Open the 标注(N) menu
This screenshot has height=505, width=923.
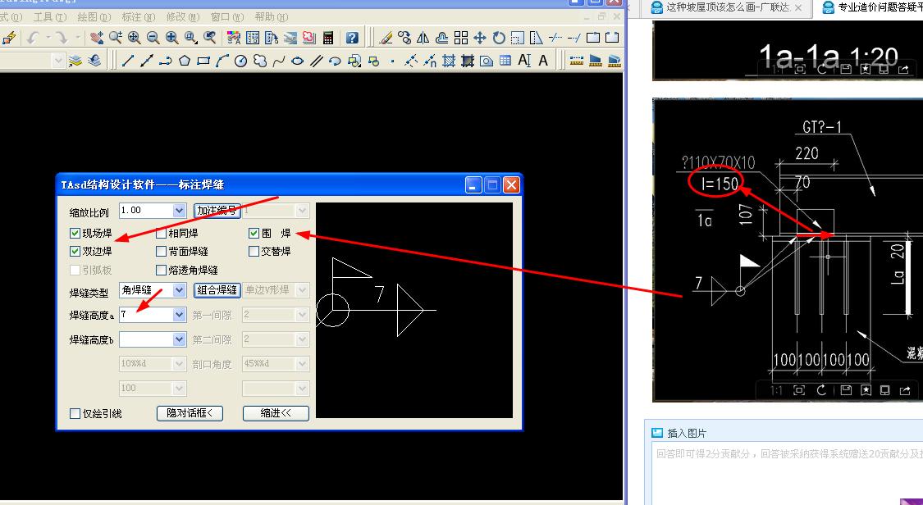(139, 17)
